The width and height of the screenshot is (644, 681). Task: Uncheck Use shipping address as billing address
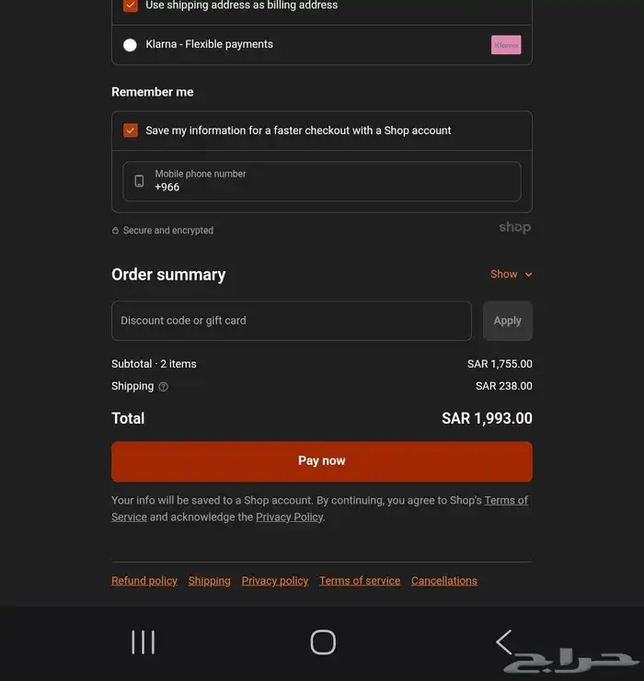point(131,6)
